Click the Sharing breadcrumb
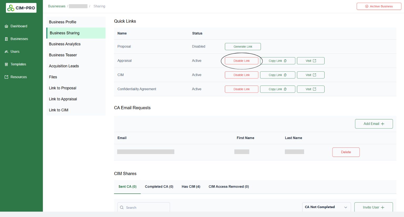Viewport: 404px width, 217px height. (99, 6)
